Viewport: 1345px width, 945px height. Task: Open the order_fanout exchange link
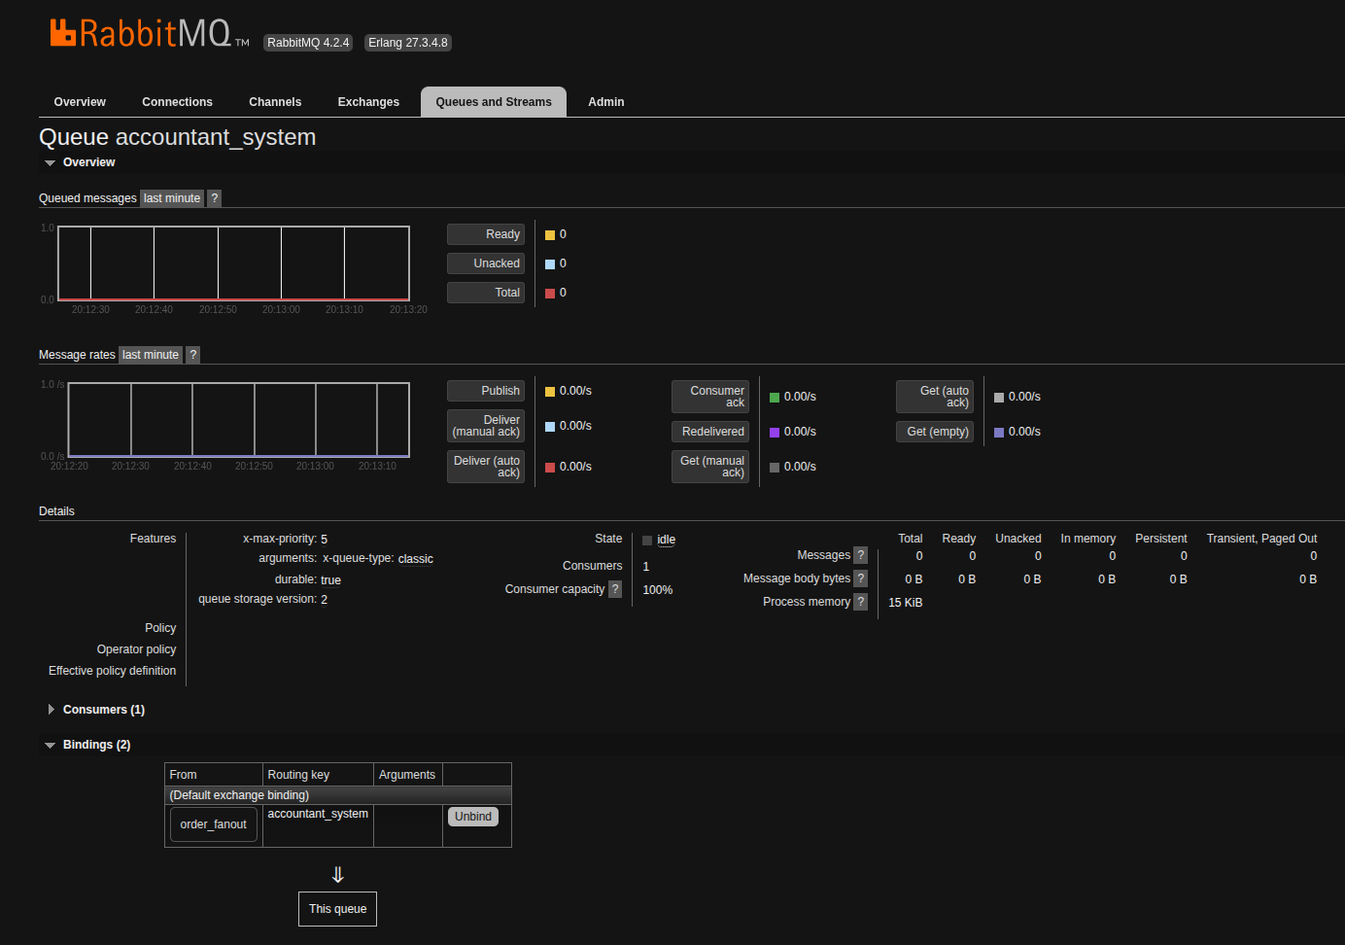pos(214,824)
